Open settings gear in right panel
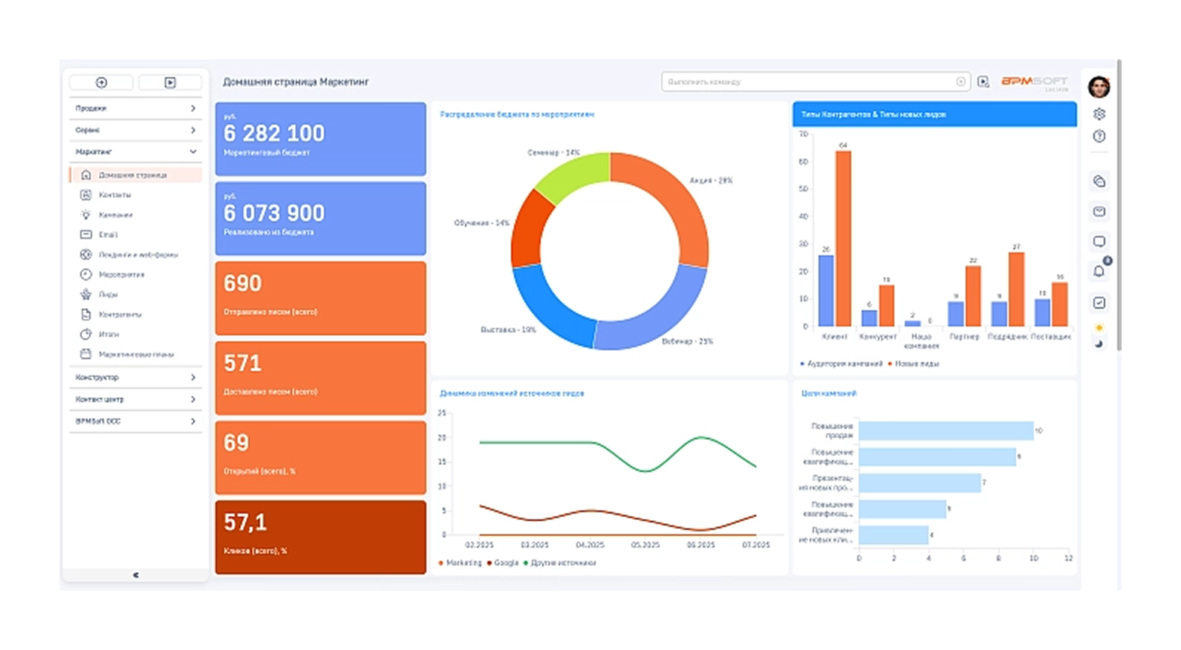 coord(1099,114)
